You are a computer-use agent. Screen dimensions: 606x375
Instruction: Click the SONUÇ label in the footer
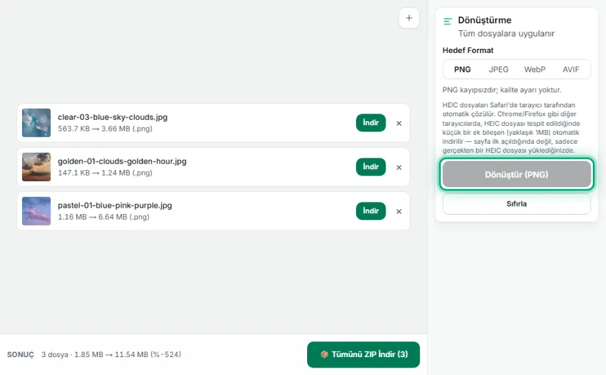tap(21, 354)
